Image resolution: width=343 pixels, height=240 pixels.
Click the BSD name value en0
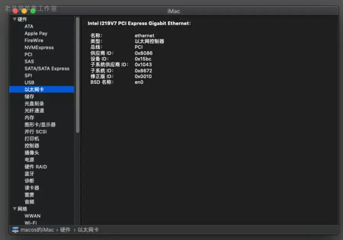139,82
